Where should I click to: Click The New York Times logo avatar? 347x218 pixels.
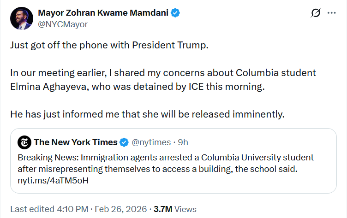click(x=24, y=142)
